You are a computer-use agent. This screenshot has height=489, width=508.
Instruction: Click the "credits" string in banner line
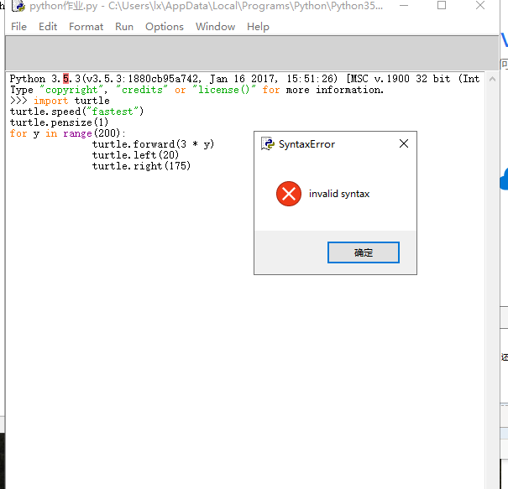click(142, 90)
